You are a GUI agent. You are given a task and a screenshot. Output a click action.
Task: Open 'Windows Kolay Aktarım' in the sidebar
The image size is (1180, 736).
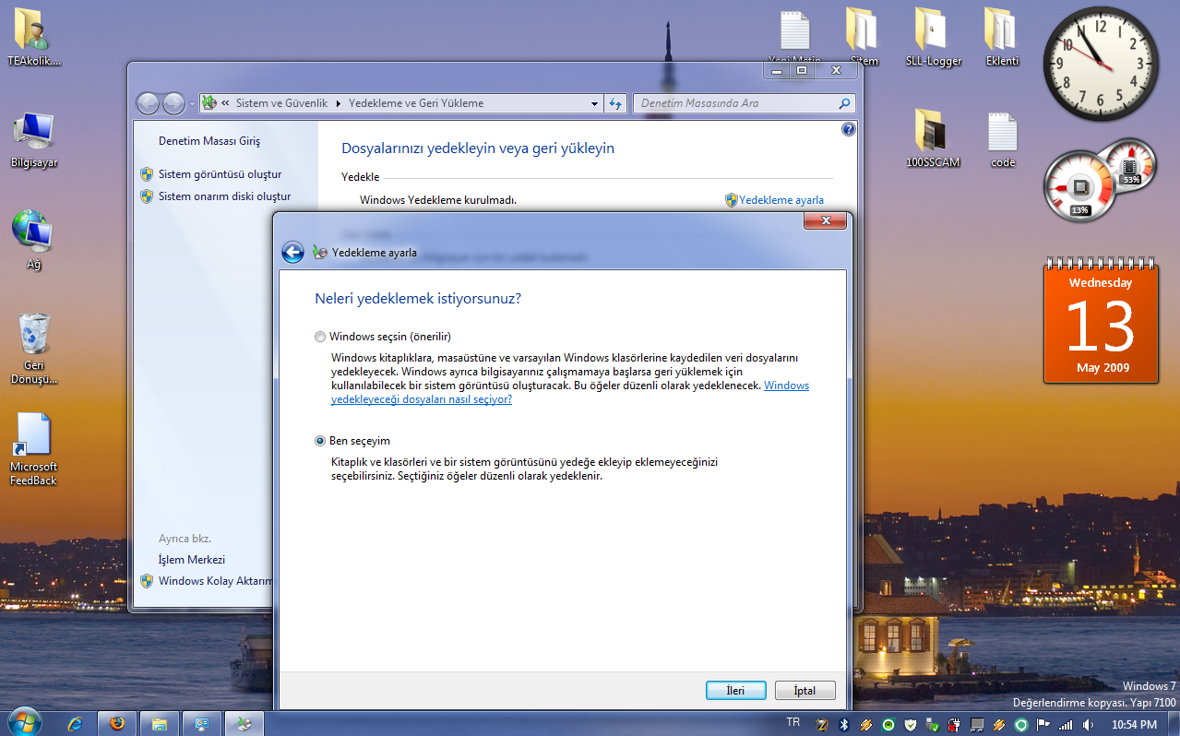(x=216, y=581)
